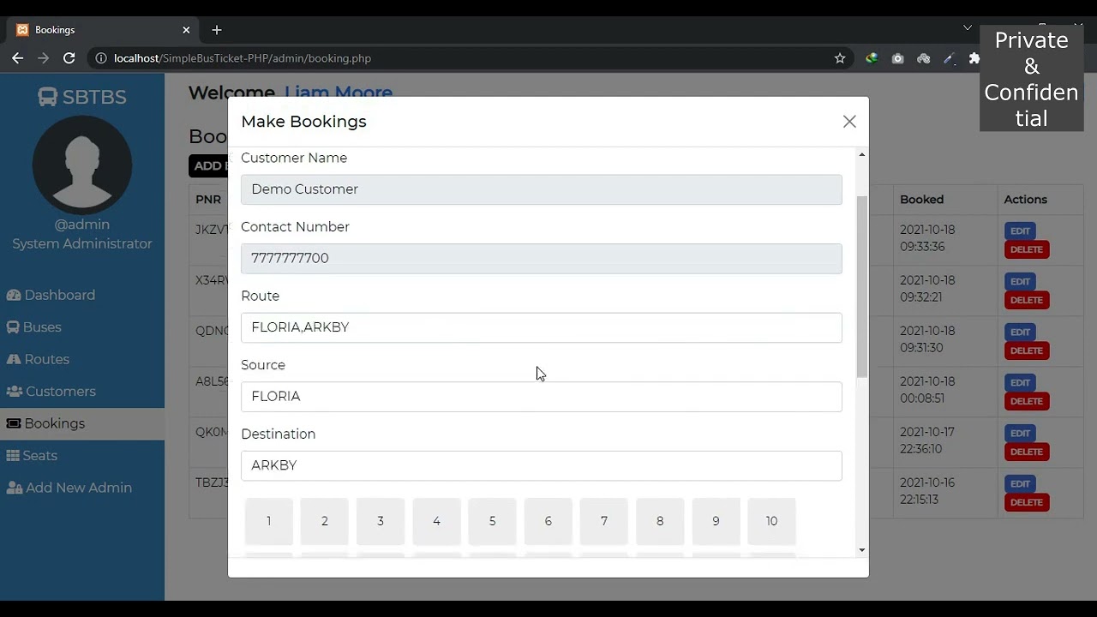This screenshot has width=1097, height=617.
Task: Click the admin avatar image
Action: [82, 165]
